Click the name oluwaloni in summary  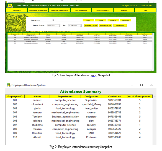[37, 104]
